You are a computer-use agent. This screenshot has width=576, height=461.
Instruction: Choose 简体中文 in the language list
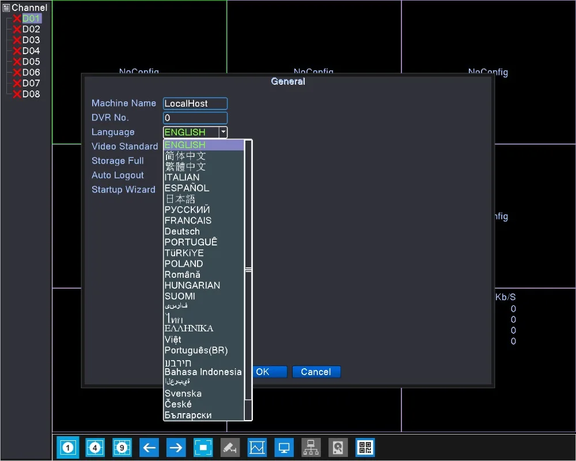point(203,156)
